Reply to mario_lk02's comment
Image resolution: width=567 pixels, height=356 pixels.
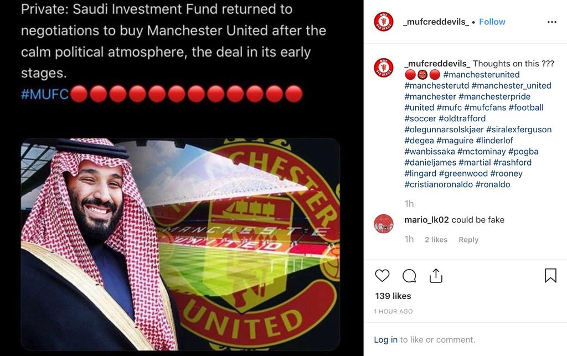[468, 240]
